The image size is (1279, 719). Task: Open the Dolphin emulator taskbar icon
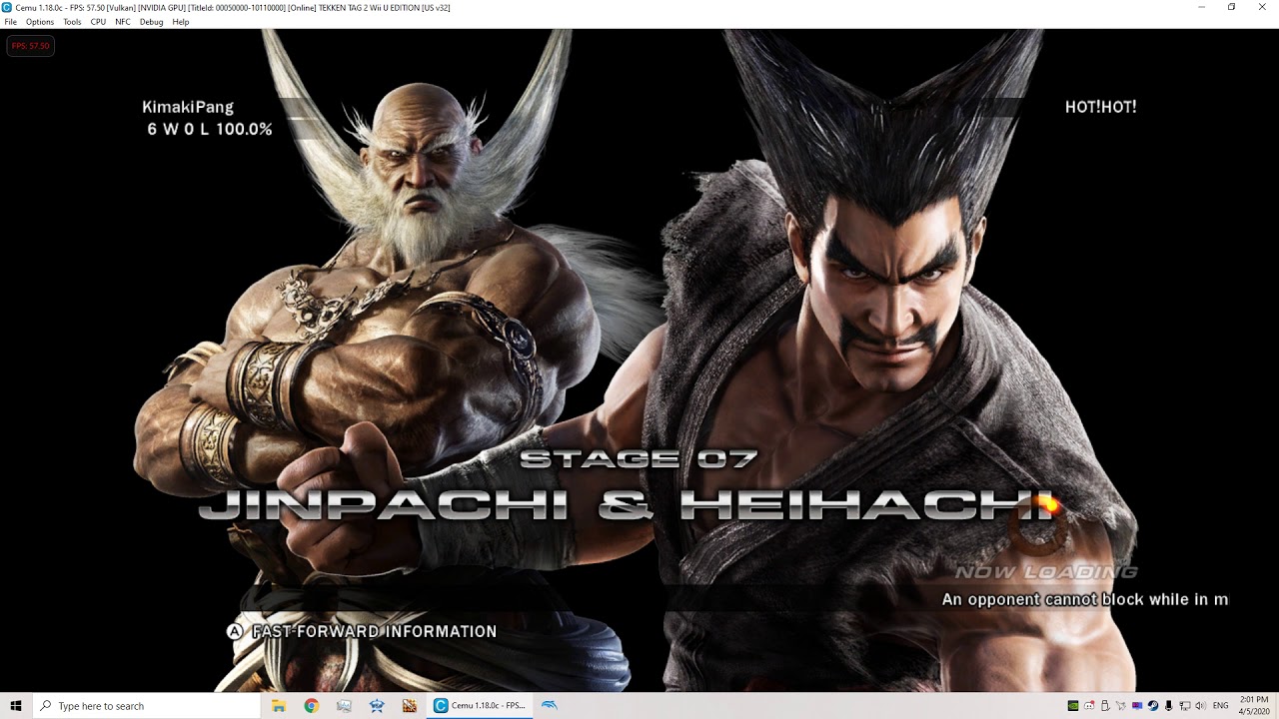pyautogui.click(x=551, y=706)
